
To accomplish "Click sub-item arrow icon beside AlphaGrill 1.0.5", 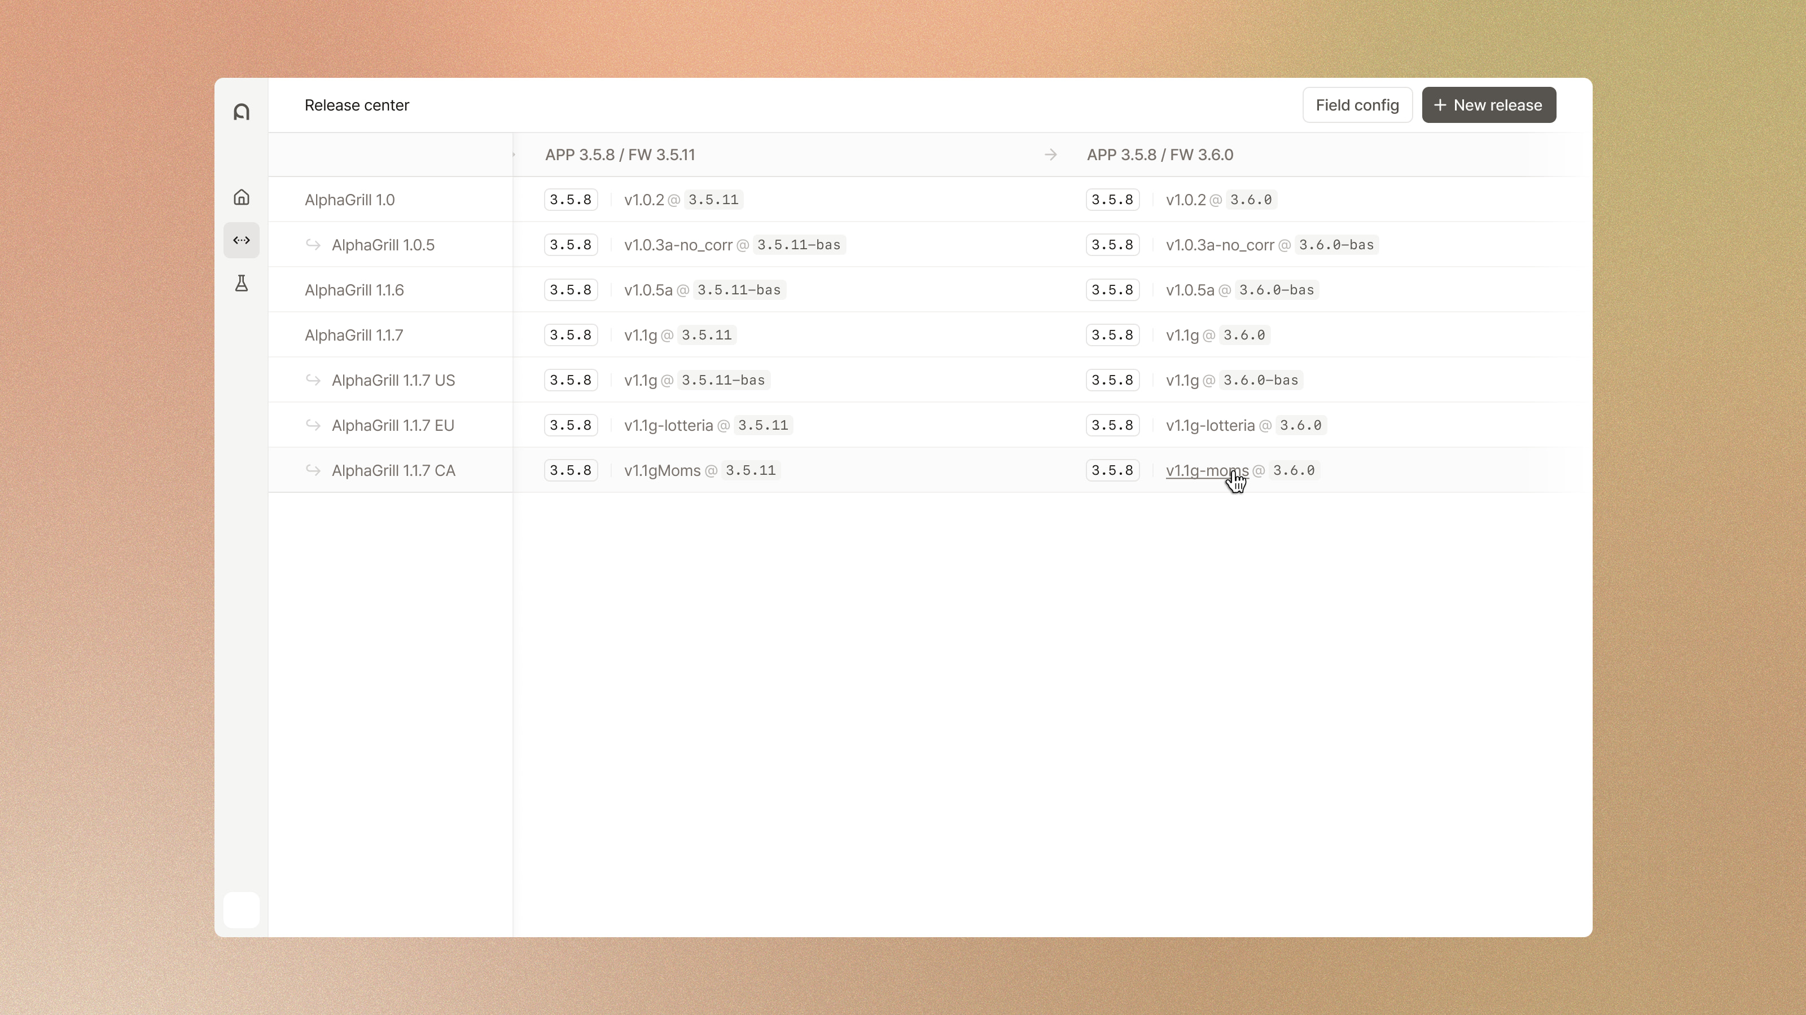I will [313, 245].
